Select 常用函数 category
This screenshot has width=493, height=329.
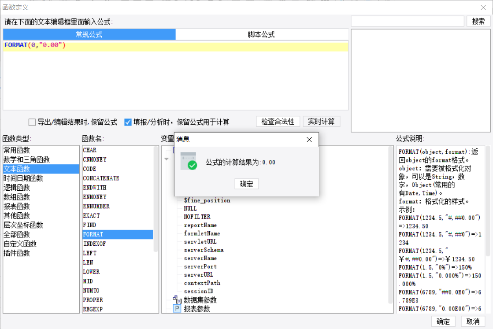click(41, 150)
